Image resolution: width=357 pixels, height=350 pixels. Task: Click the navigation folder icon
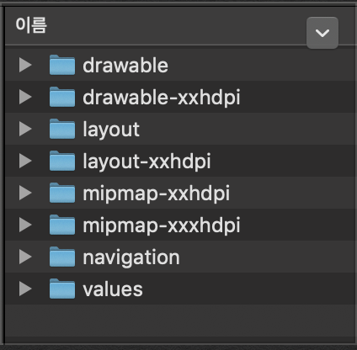coord(62,257)
